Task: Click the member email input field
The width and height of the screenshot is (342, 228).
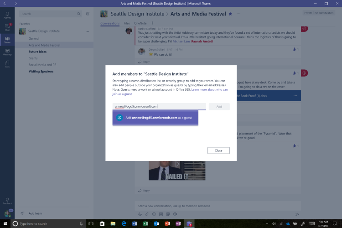Action: tap(159, 106)
